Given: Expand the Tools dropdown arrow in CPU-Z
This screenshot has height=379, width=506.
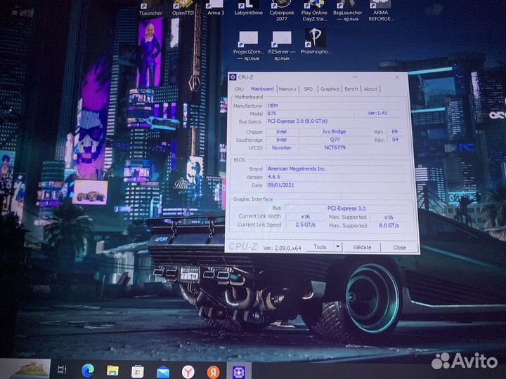Looking at the screenshot, I should (337, 247).
